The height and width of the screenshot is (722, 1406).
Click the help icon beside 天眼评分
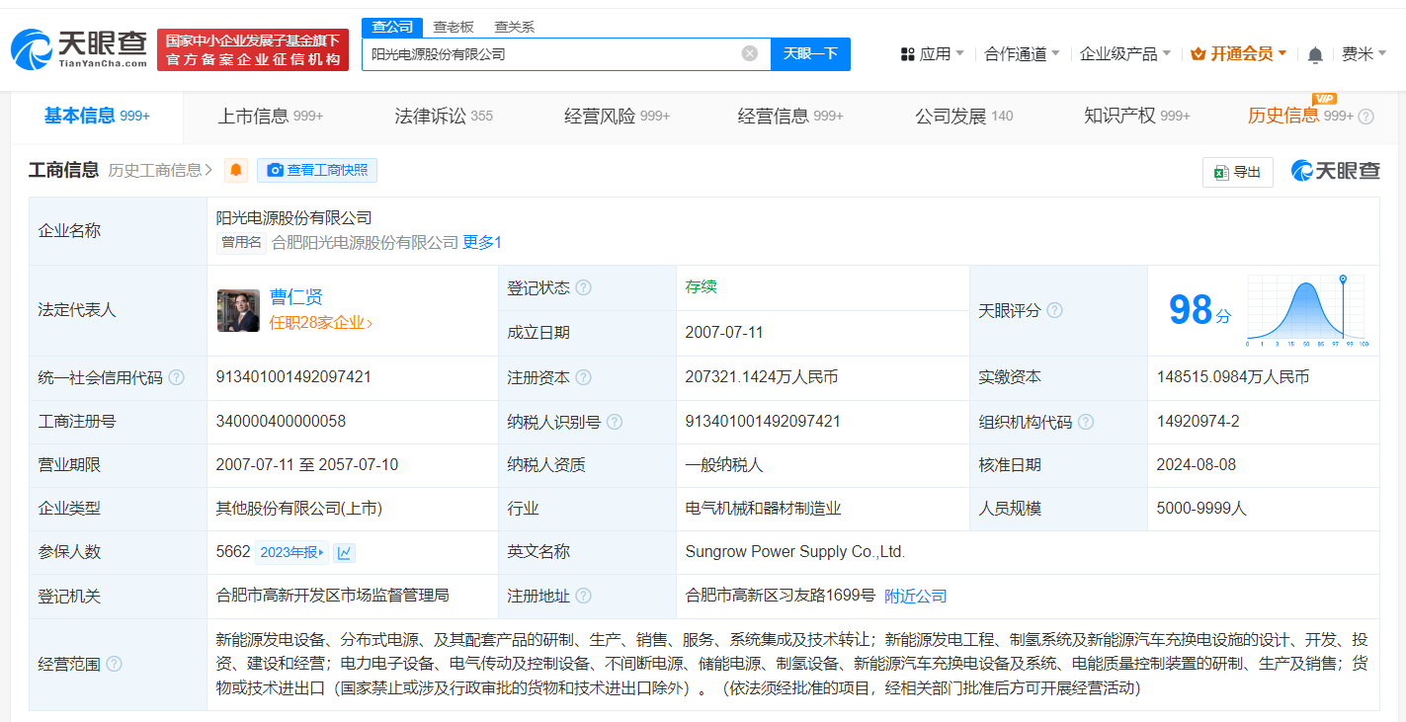coord(1054,310)
